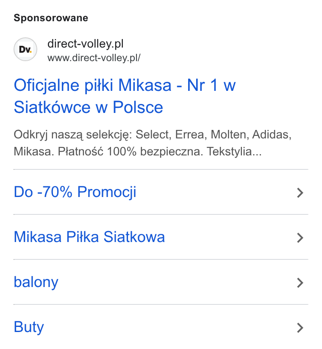Viewport: 322px width, 349px height.
Task: Go to the balony sitelink
Action: coord(36,282)
